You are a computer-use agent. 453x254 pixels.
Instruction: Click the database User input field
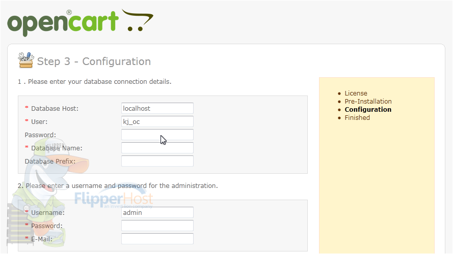[x=157, y=121]
